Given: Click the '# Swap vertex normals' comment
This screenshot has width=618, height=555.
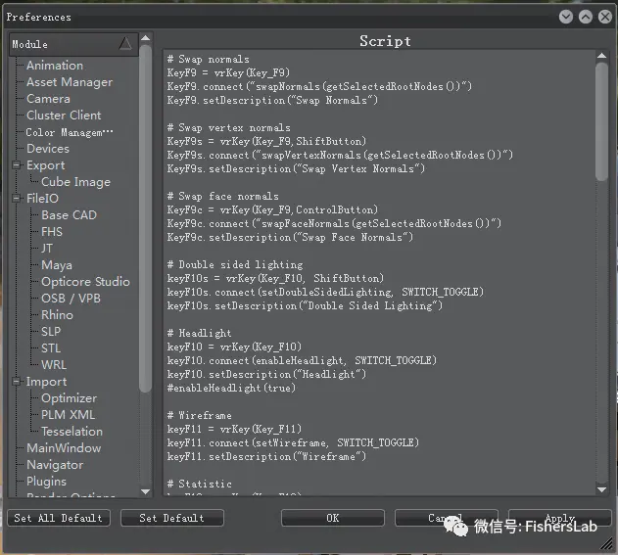Looking at the screenshot, I should [228, 127].
